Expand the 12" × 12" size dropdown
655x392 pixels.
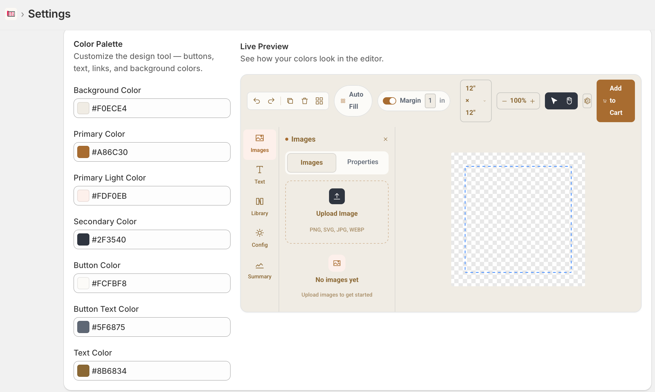(476, 101)
